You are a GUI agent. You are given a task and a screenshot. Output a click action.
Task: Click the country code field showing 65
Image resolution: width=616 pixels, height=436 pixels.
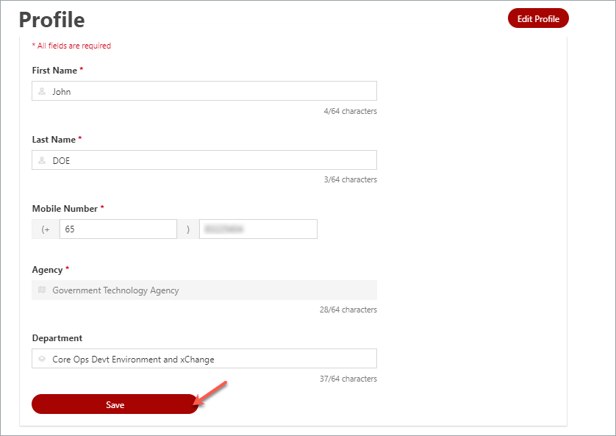tap(118, 229)
